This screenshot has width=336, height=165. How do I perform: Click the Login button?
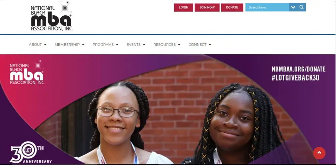(x=183, y=8)
